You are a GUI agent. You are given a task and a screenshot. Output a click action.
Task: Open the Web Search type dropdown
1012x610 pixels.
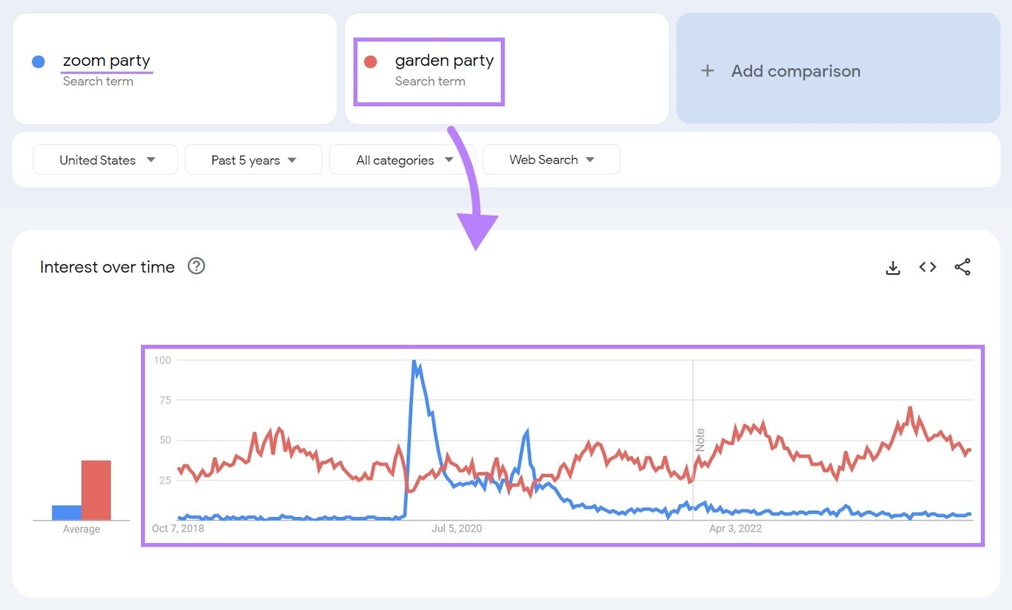[550, 159]
